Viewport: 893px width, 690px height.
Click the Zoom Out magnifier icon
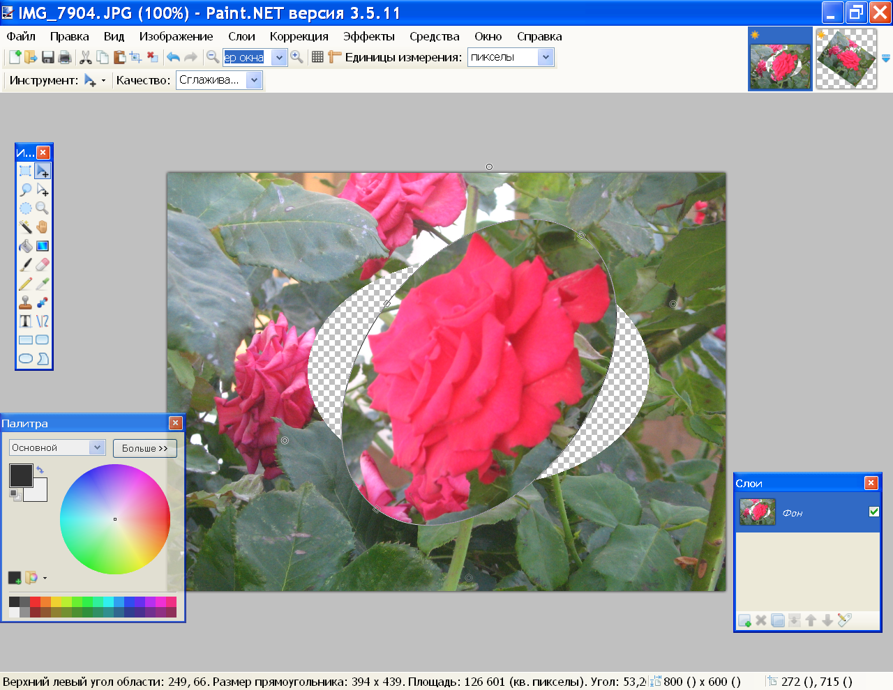point(213,57)
